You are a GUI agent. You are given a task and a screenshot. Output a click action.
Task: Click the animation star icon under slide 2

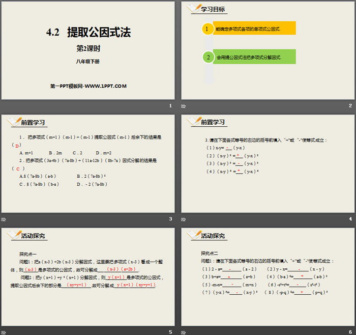[x=184, y=106]
